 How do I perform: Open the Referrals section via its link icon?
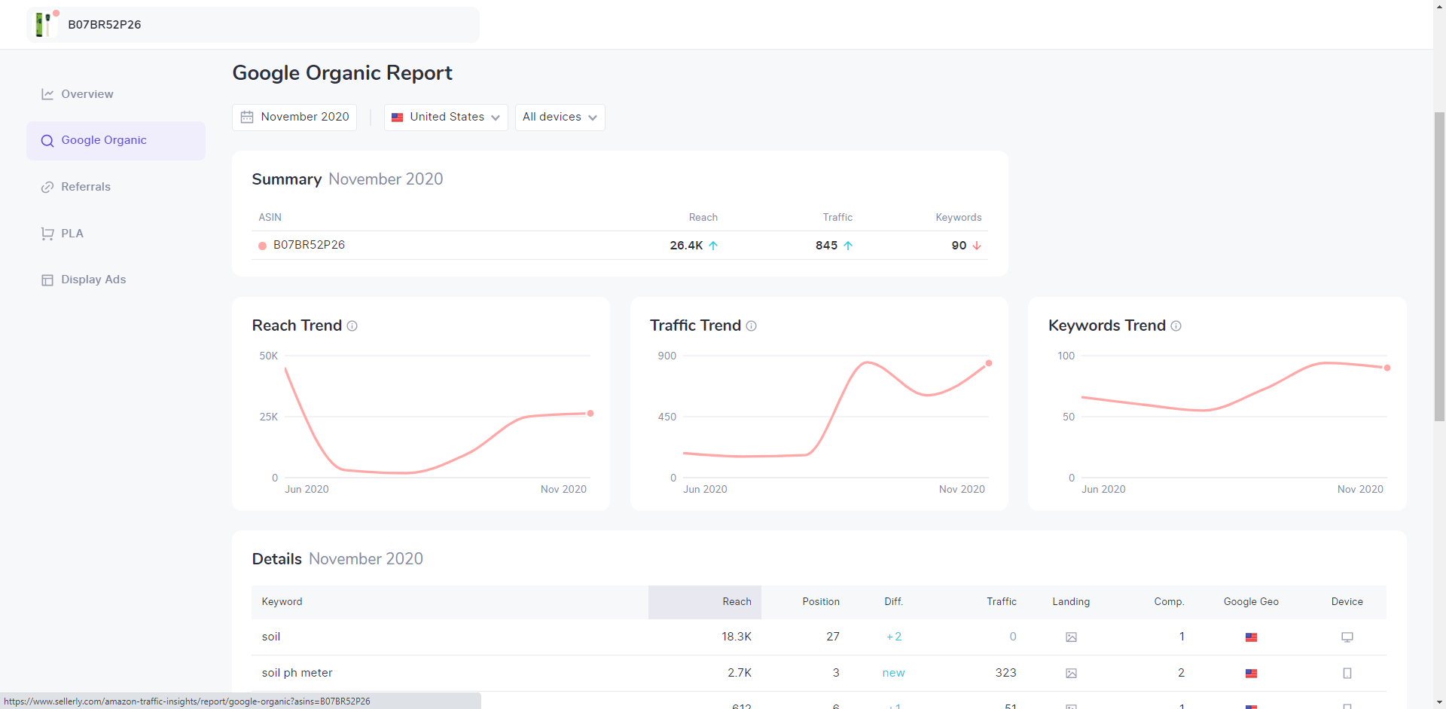(x=47, y=186)
